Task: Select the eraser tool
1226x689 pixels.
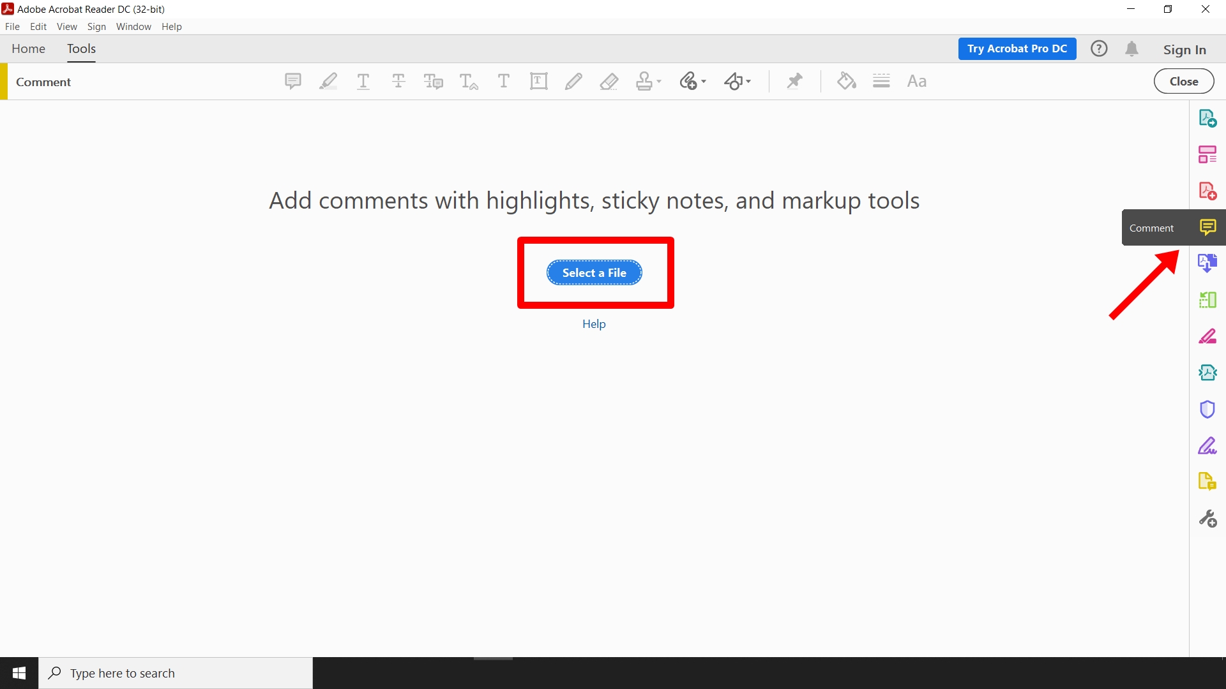Action: point(609,81)
